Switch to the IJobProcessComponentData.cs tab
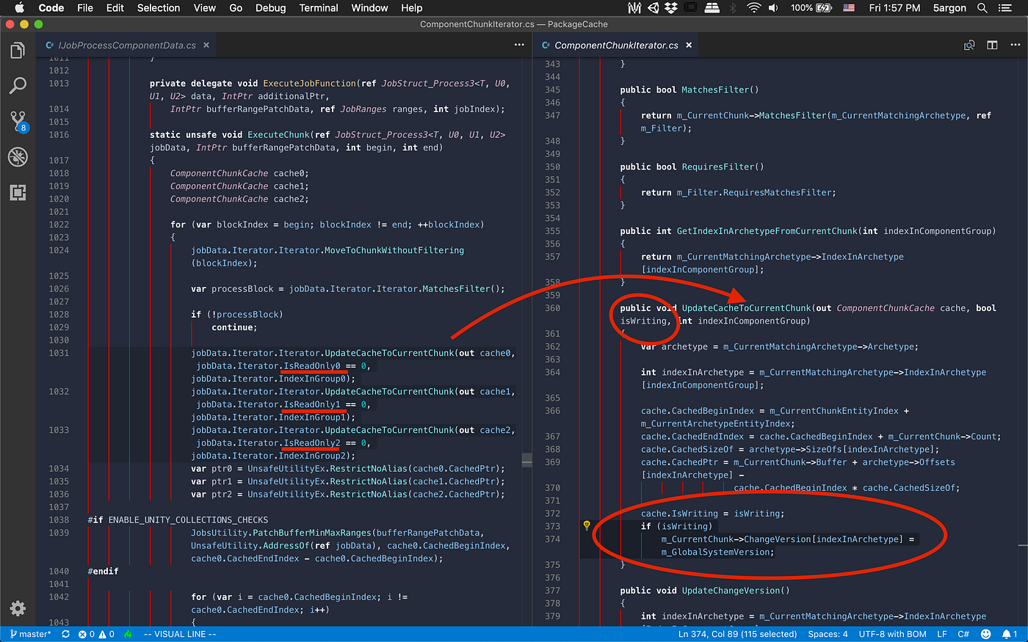Viewport: 1028px width, 642px height. click(125, 44)
